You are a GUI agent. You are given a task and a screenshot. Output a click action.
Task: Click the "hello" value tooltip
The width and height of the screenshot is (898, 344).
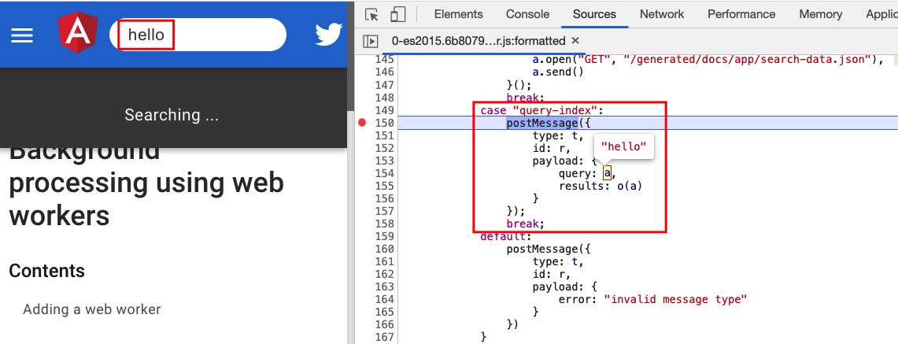(623, 147)
